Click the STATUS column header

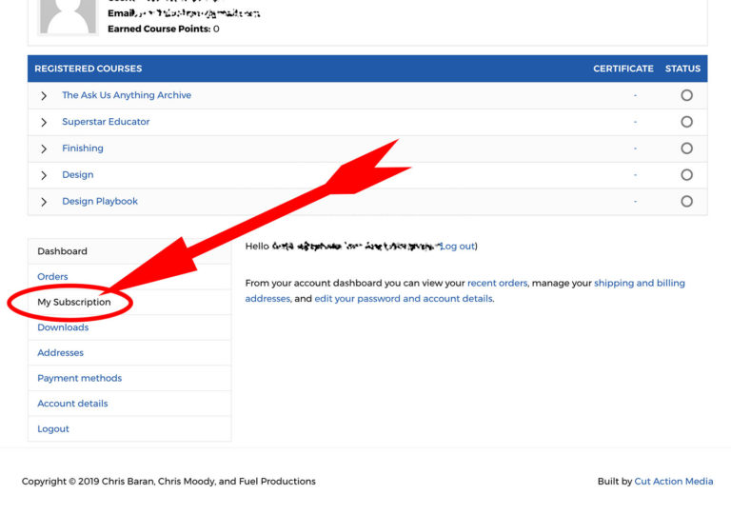point(682,69)
